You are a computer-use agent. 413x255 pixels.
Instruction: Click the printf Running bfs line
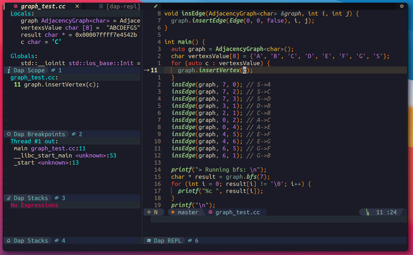(219, 170)
